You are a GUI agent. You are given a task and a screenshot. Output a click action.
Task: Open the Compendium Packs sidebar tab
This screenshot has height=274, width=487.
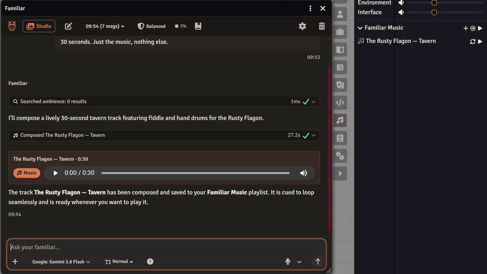tap(340, 138)
